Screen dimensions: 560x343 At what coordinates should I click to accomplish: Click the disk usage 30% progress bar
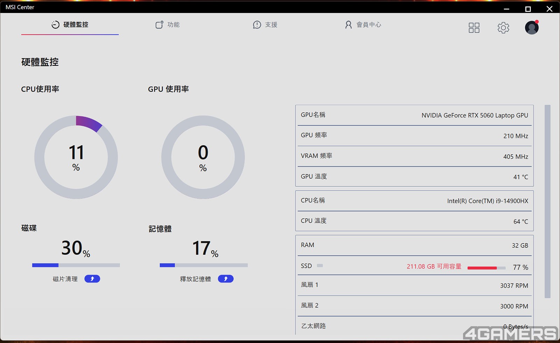[x=76, y=265]
